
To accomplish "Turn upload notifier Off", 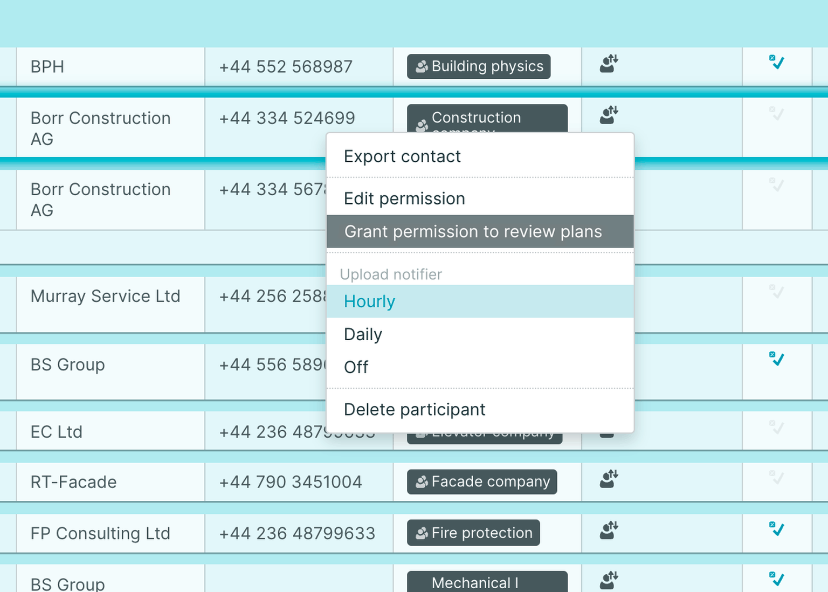I will pyautogui.click(x=356, y=367).
